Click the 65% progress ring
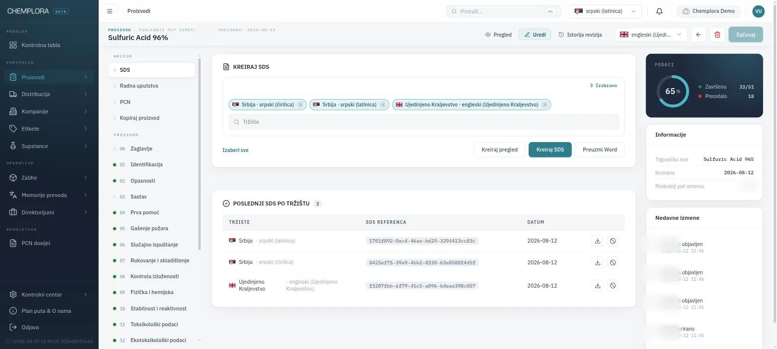The height and width of the screenshot is (349, 777). tap(672, 92)
